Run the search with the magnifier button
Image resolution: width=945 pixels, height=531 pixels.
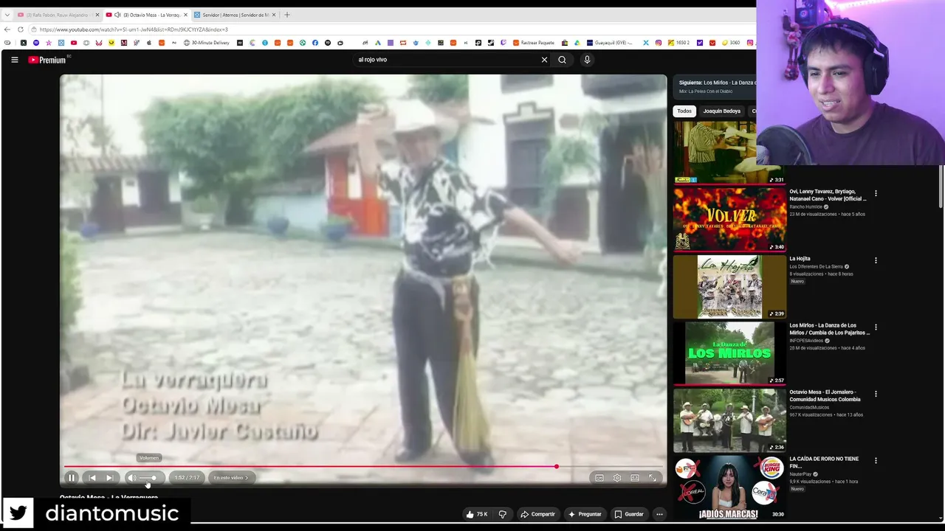coord(562,60)
